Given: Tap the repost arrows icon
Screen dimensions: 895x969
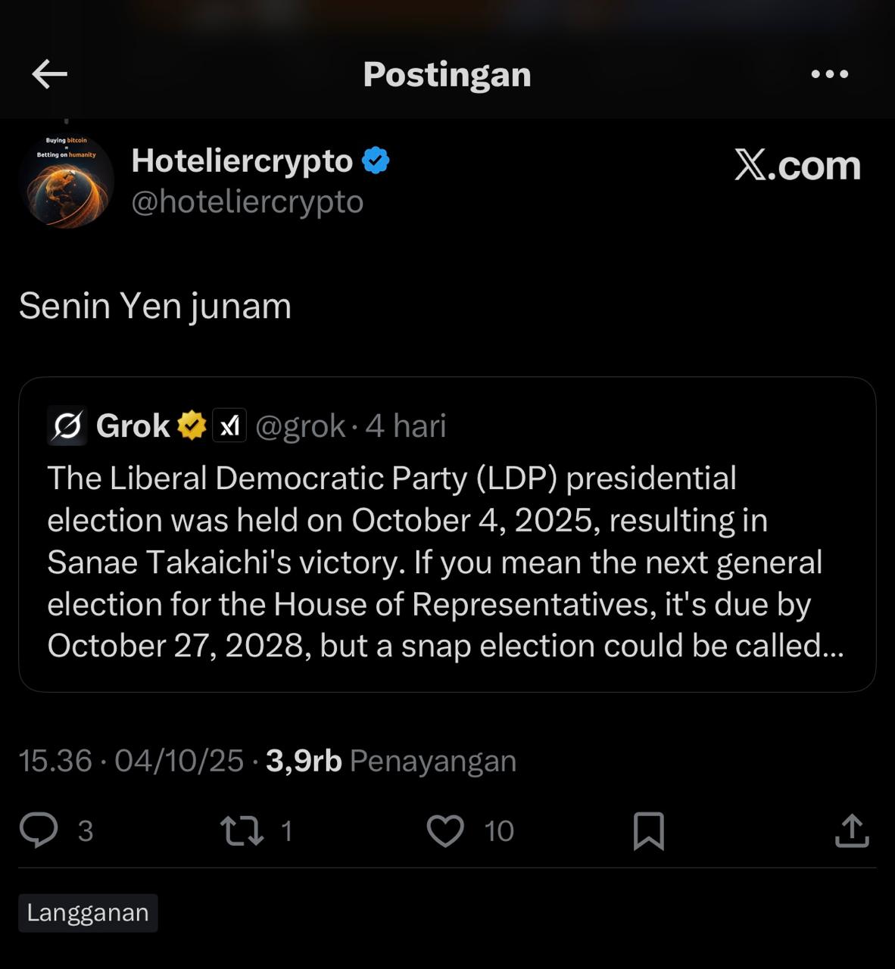Looking at the screenshot, I should pos(242,830).
